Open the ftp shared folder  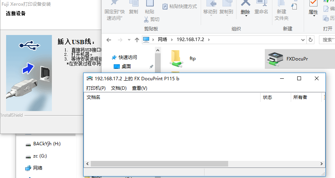[x=176, y=58]
